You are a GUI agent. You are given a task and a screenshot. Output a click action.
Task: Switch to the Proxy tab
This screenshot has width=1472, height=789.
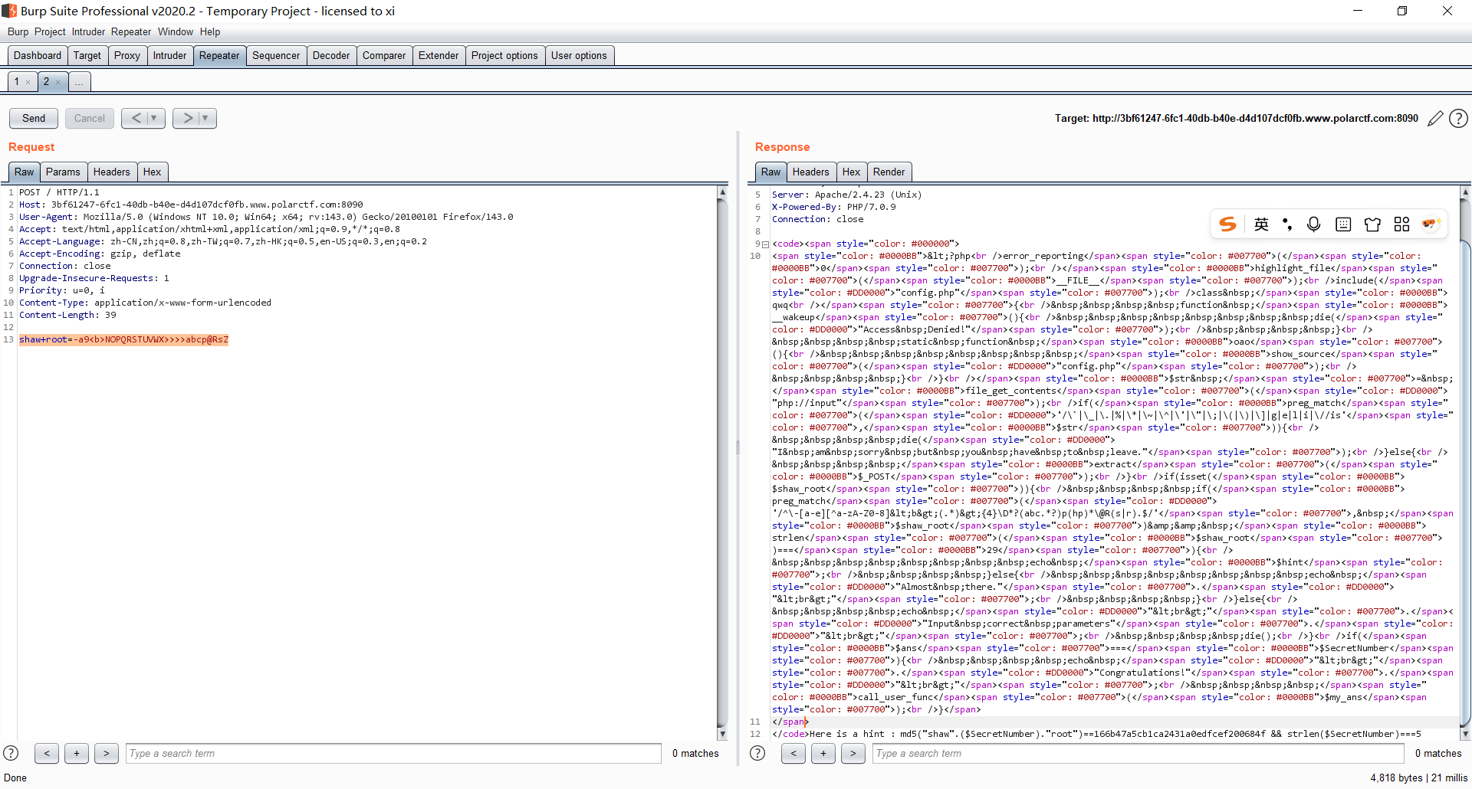click(x=127, y=55)
